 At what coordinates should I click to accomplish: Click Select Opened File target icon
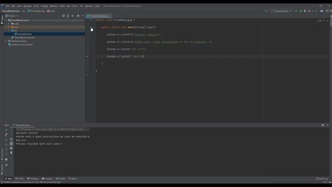[x=63, y=16]
